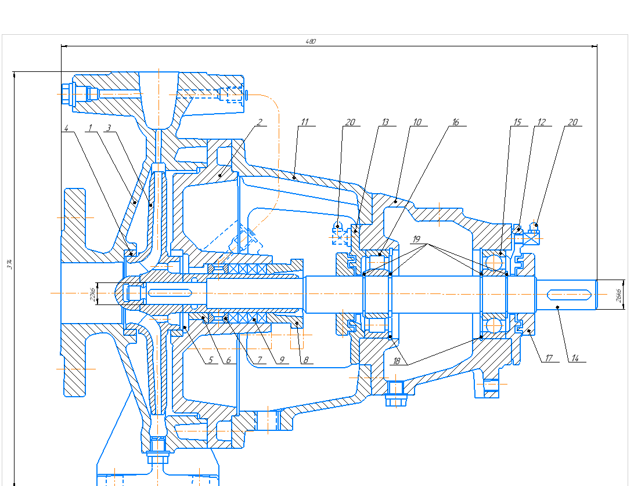The width and height of the screenshot is (634, 486).
Task: Click part callout number 1
Action: [x=90, y=126]
